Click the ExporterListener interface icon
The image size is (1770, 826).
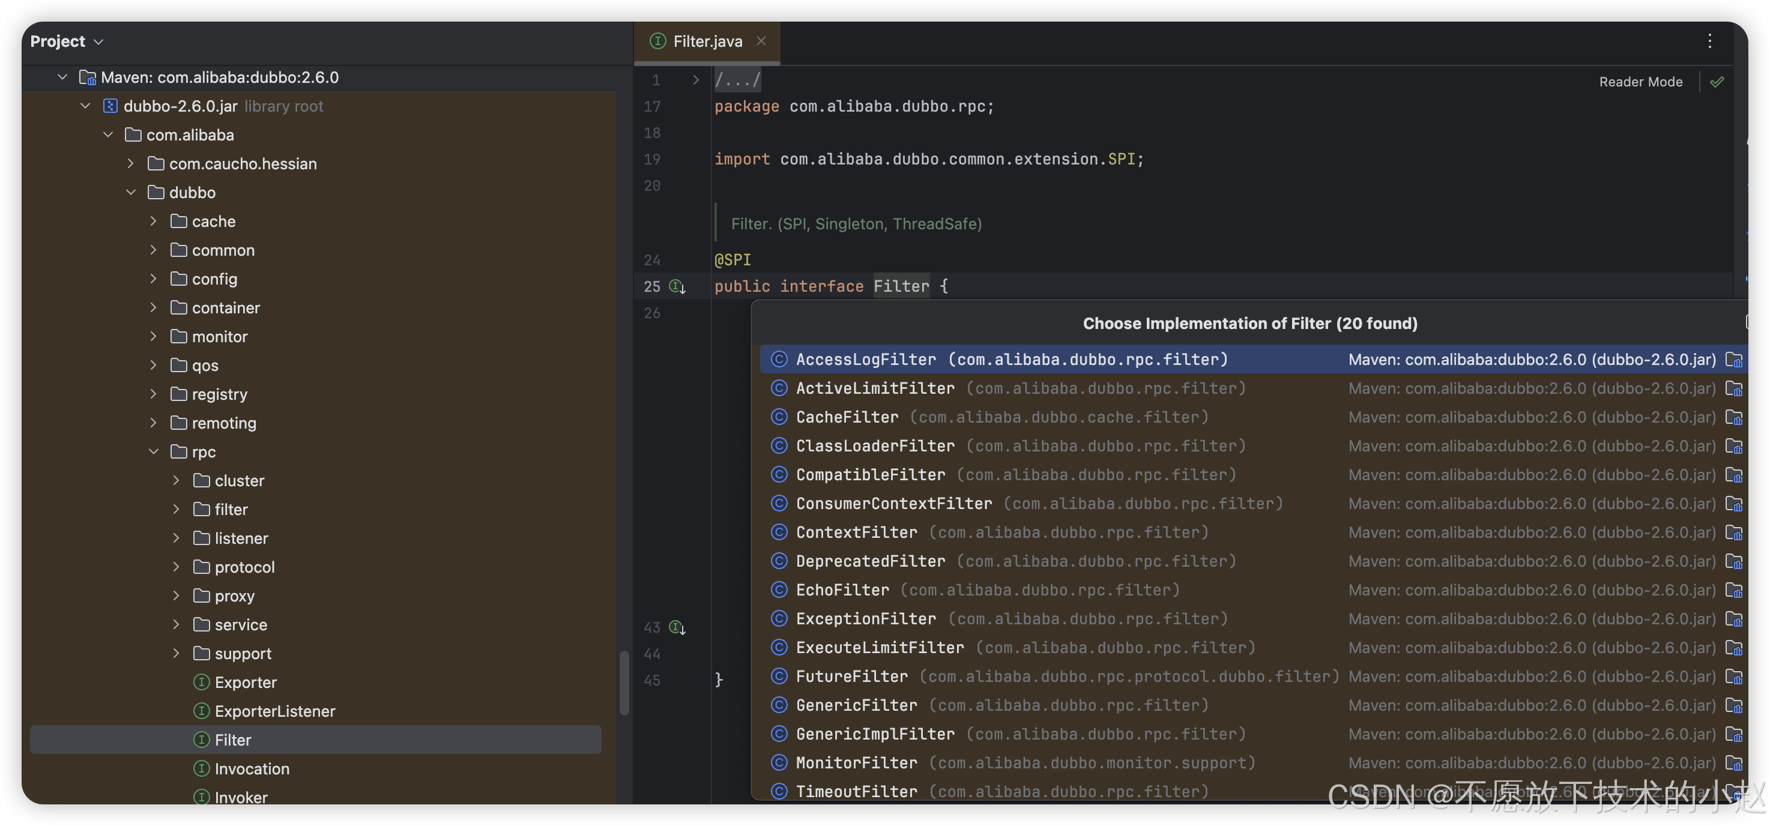click(201, 711)
